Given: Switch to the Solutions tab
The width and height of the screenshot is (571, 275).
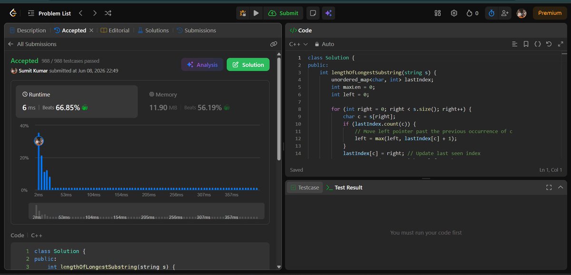Looking at the screenshot, I should click(x=153, y=30).
